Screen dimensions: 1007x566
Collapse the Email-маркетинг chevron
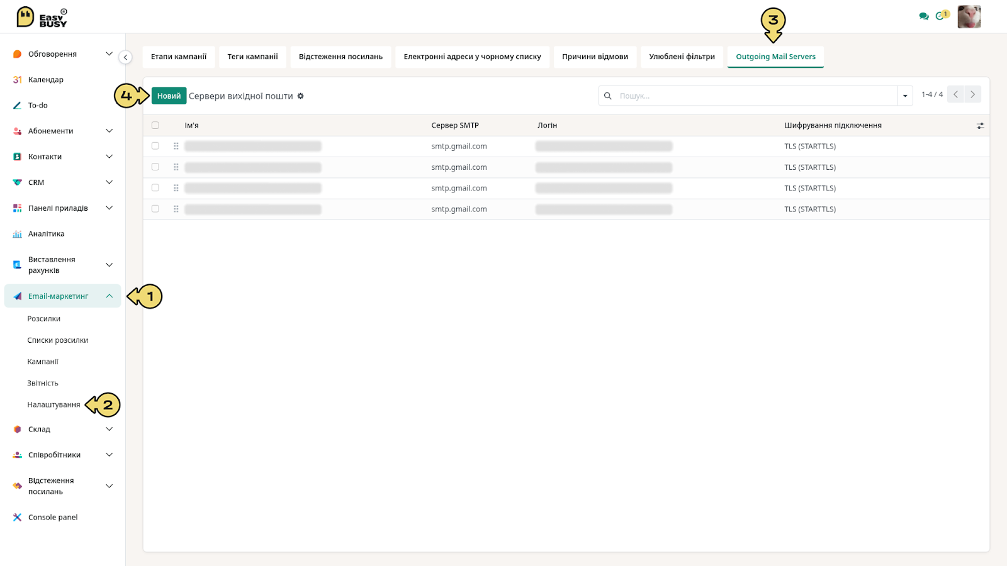point(110,296)
